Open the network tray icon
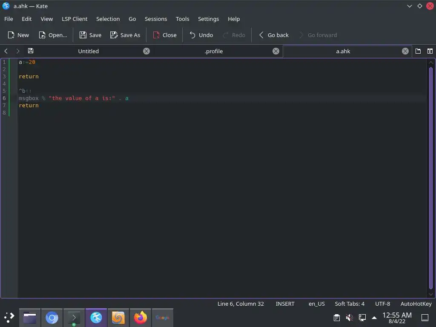Viewport: 436px width, 327px height. (x=362, y=318)
